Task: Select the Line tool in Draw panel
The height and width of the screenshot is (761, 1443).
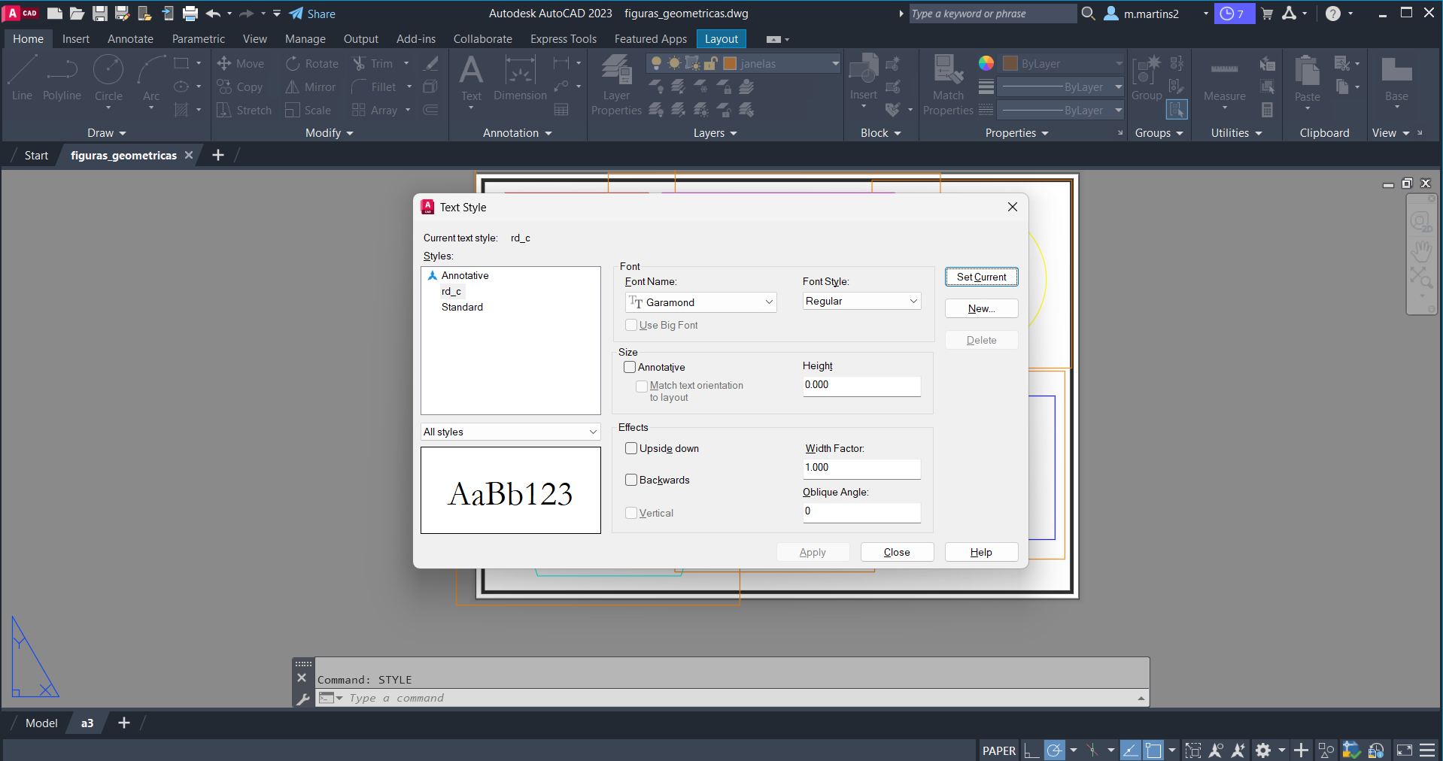Action: click(x=22, y=77)
